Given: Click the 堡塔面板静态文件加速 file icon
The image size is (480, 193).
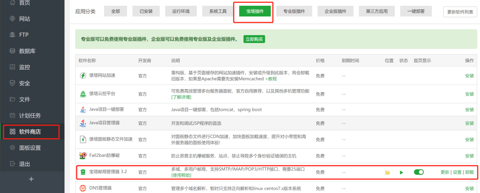Looking at the screenshot, I should pos(83,139).
